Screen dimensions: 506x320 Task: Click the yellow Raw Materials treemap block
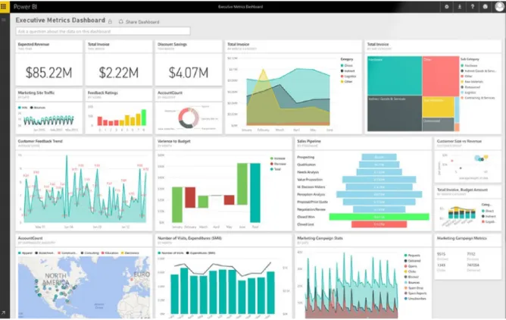(x=438, y=107)
